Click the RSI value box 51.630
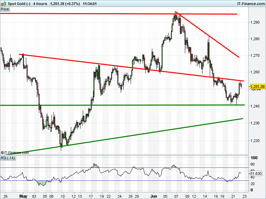 pyautogui.click(x=256, y=173)
